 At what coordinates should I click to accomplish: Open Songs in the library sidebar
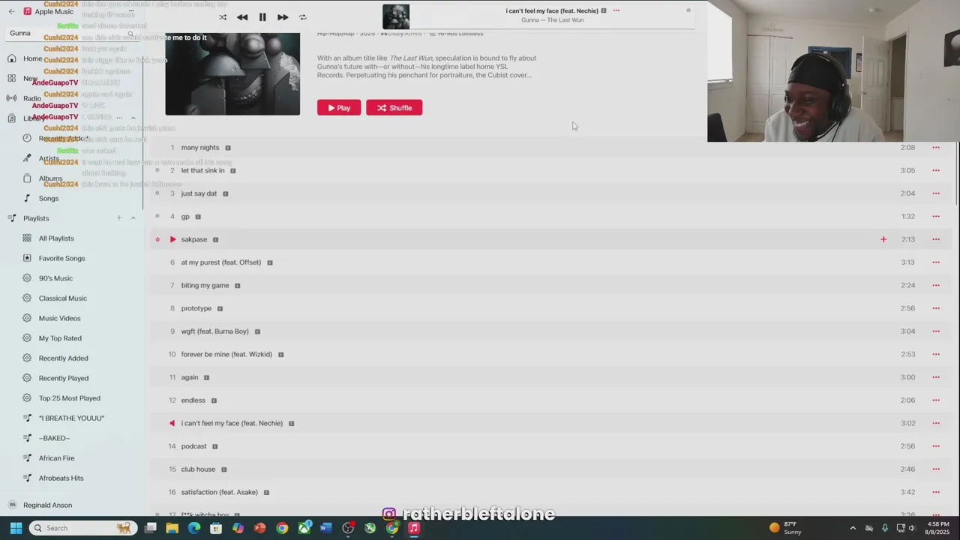point(49,199)
